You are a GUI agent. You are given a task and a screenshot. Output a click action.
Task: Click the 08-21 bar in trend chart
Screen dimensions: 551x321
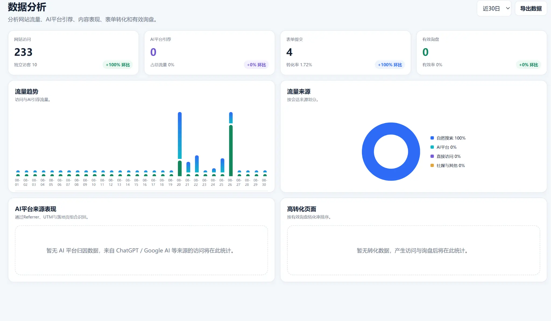tap(188, 167)
